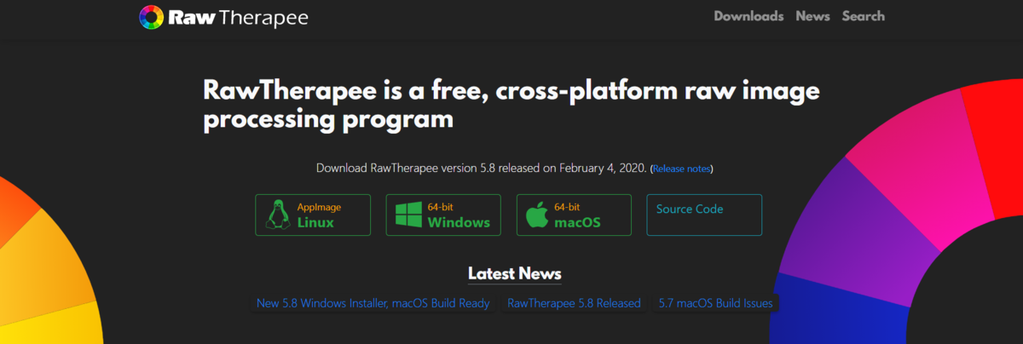Click the Raw Therapee site title text

coord(238,17)
